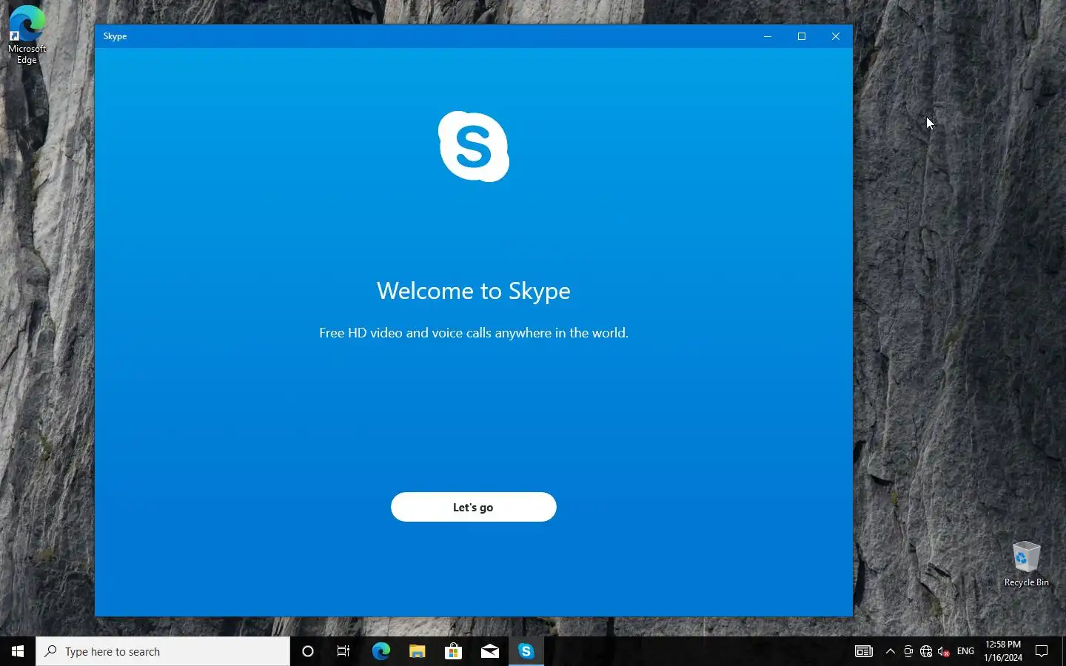Open File Explorer from taskbar
The width and height of the screenshot is (1066, 666).
(x=417, y=651)
